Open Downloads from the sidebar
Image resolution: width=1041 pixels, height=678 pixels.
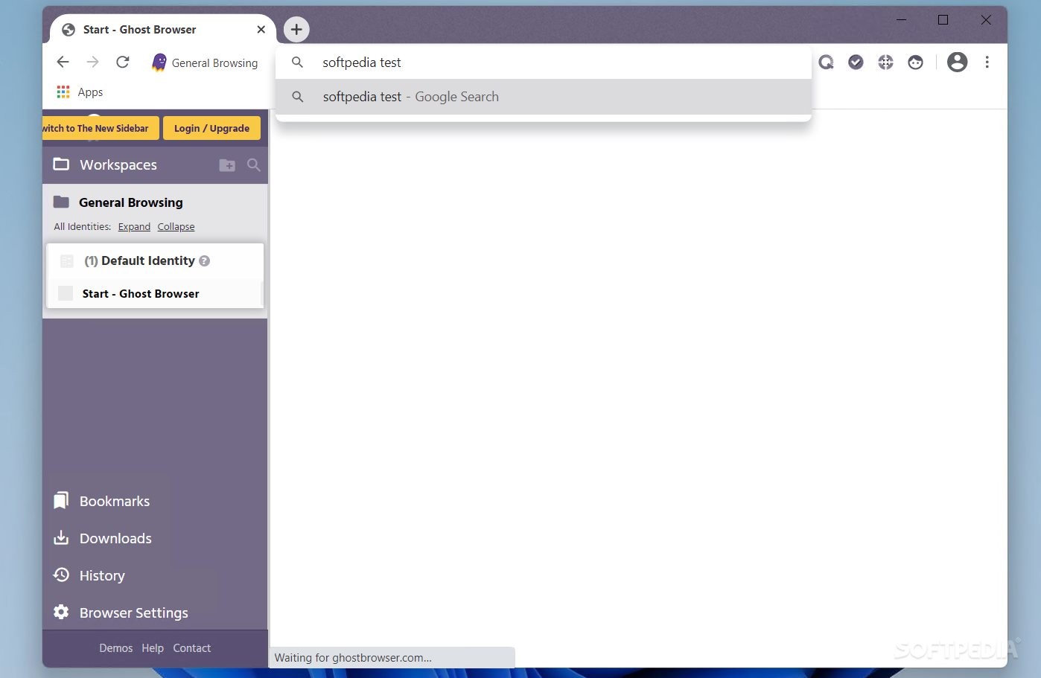tap(115, 539)
